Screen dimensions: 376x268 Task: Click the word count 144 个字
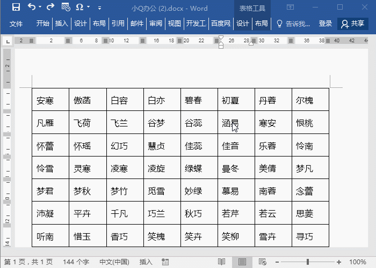76,262
